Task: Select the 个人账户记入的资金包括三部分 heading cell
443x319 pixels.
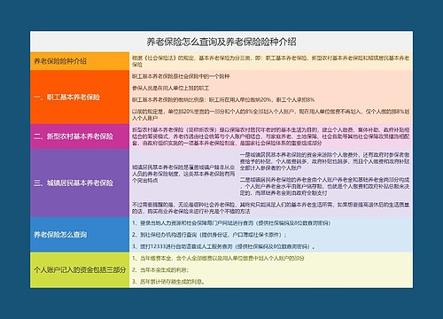Action: [80, 269]
